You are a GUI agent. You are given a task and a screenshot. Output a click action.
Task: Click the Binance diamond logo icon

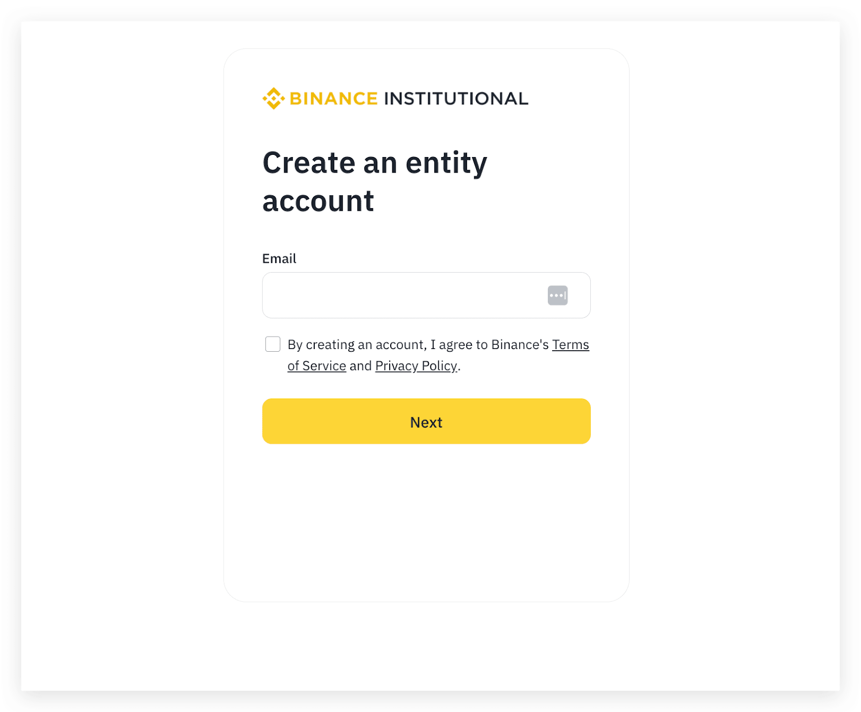(273, 98)
